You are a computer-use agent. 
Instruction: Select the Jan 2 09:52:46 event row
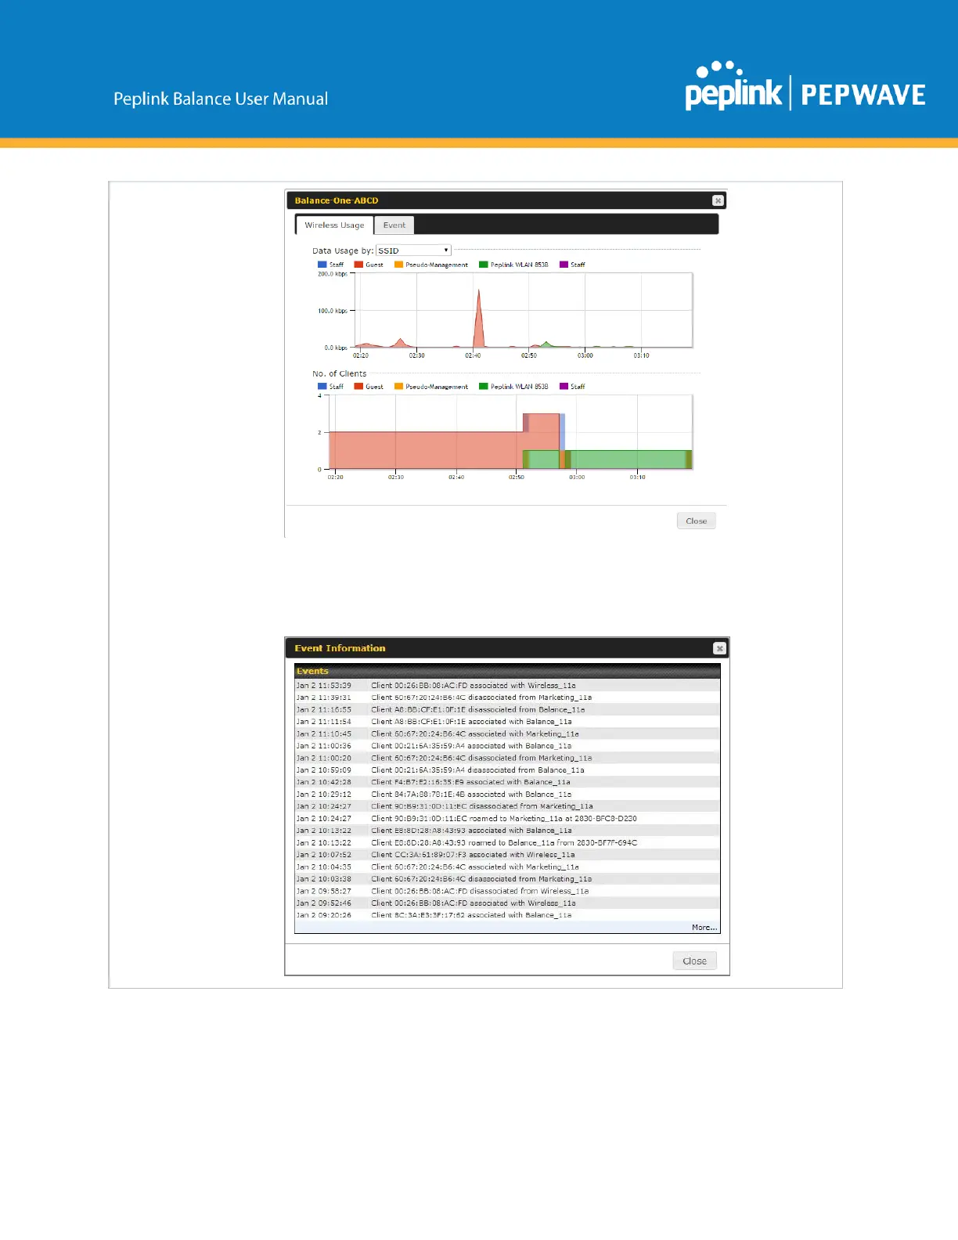[507, 903]
